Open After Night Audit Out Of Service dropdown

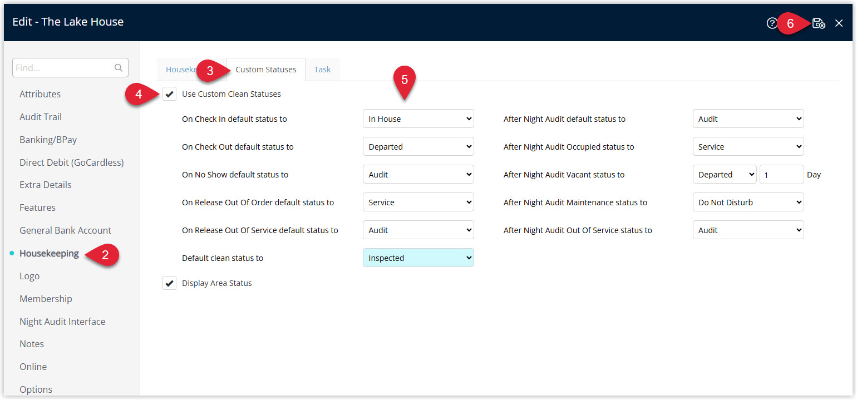coord(748,230)
